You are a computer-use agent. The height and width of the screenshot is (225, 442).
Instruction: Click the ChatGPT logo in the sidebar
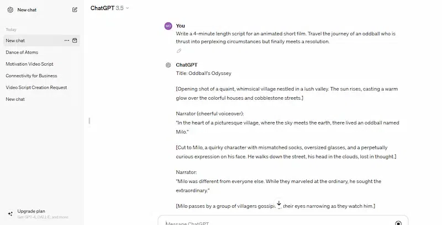coord(10,9)
